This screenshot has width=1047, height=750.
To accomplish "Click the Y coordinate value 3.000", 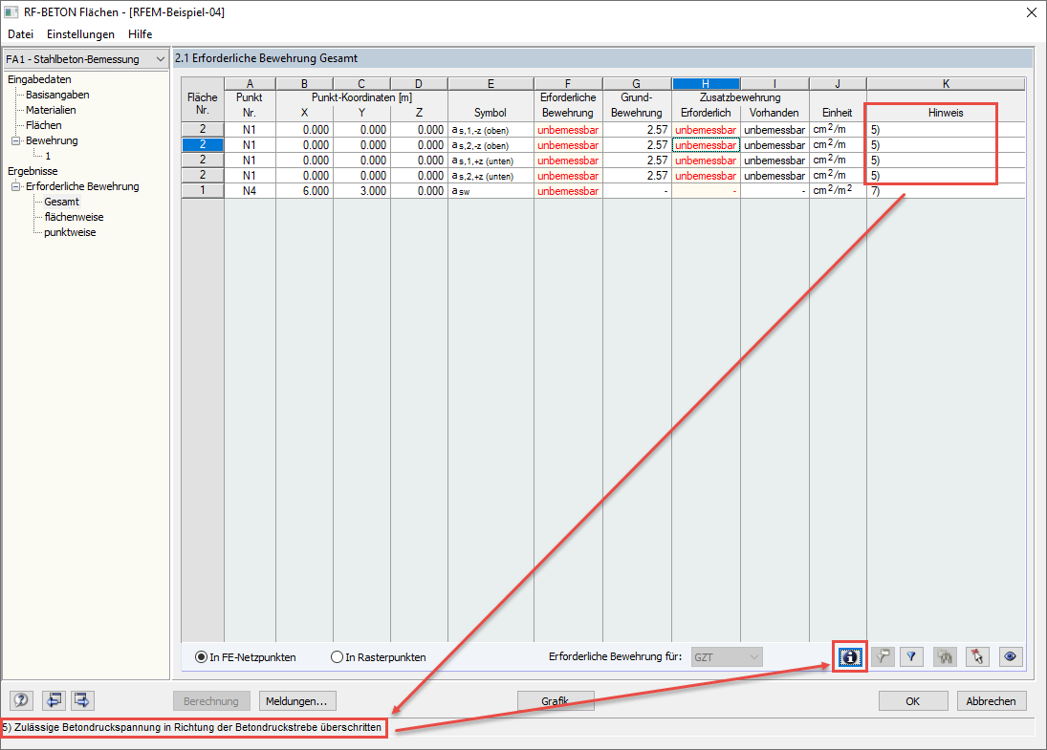I will [x=362, y=191].
